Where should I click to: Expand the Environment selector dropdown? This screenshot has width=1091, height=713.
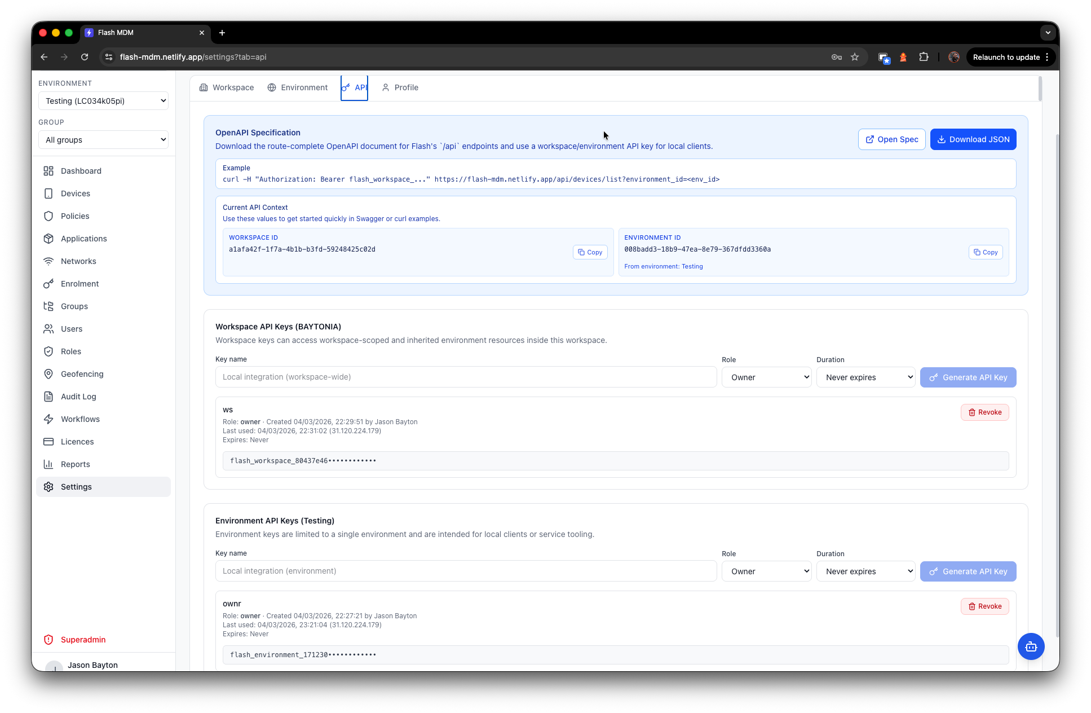pyautogui.click(x=103, y=101)
